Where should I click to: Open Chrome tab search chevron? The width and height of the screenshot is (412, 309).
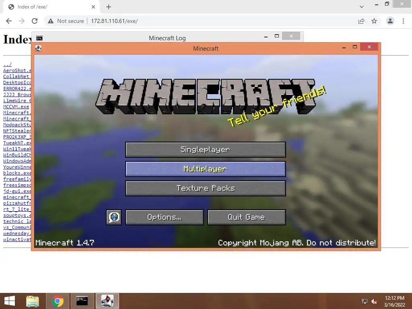click(x=362, y=7)
